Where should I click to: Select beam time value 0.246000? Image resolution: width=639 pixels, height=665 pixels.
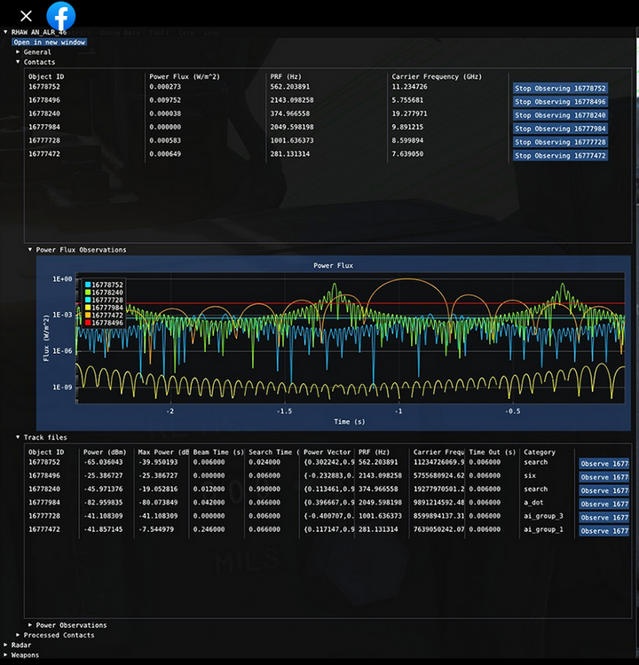click(x=209, y=529)
